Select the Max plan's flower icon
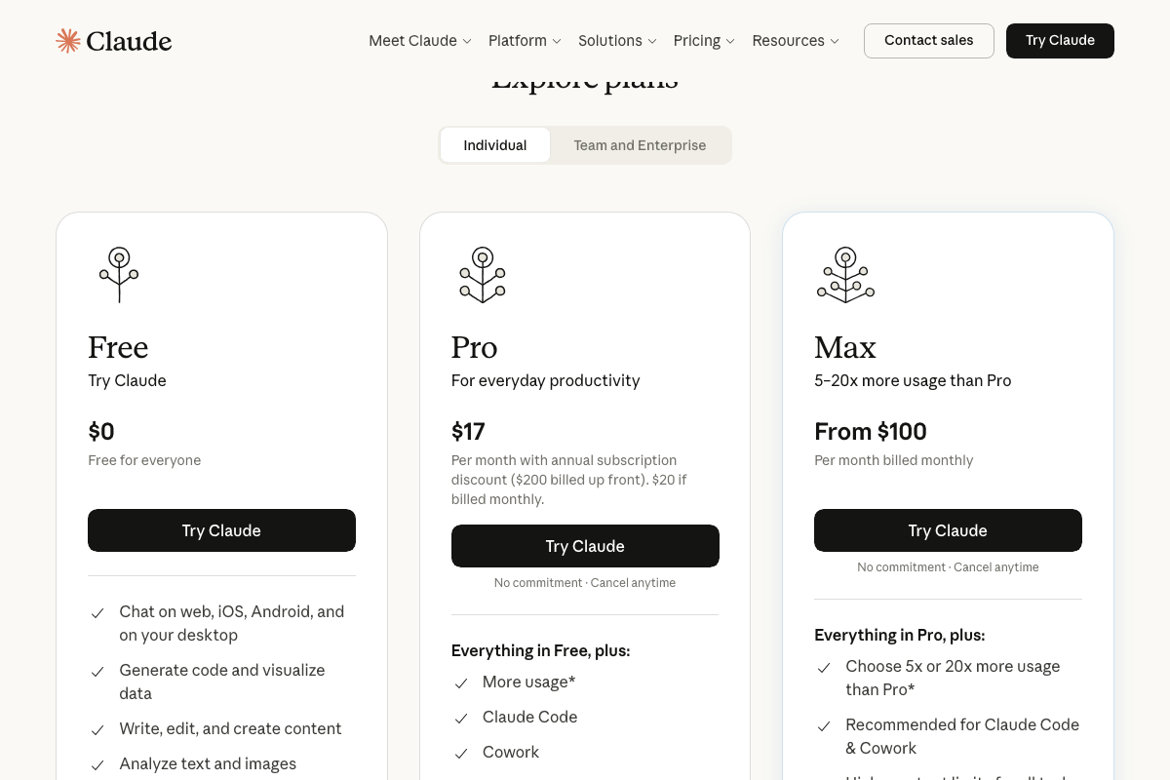1170x780 pixels. click(x=845, y=274)
